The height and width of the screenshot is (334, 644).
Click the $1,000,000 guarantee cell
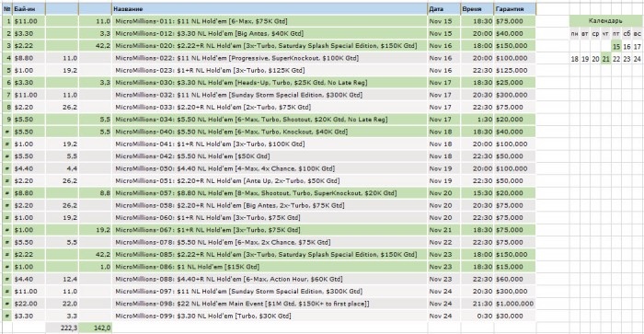[x=515, y=304]
